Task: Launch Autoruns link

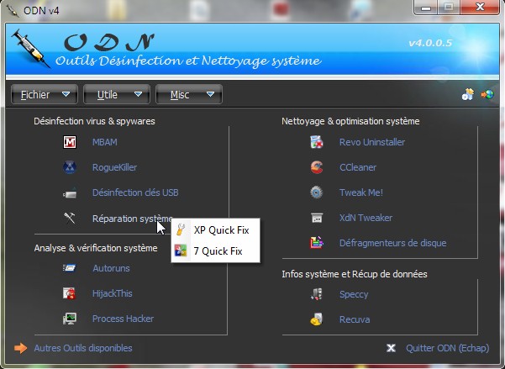Action: [111, 268]
